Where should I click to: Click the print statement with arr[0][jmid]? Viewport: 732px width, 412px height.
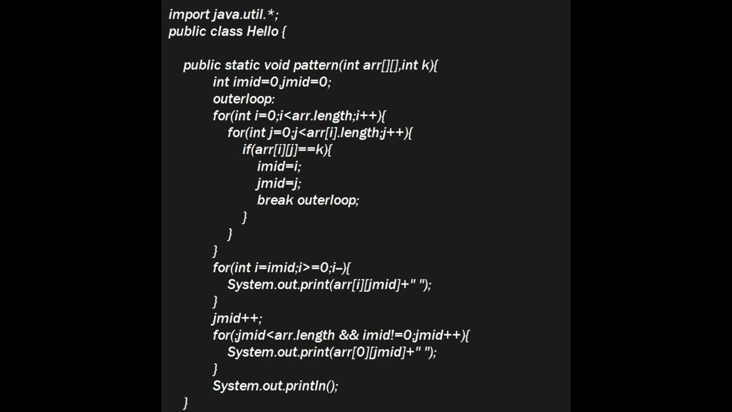pos(332,352)
